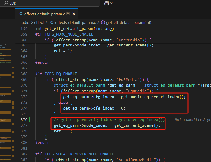Click the C file icon on tab
The image size is (211, 162).
(x=21, y=14)
